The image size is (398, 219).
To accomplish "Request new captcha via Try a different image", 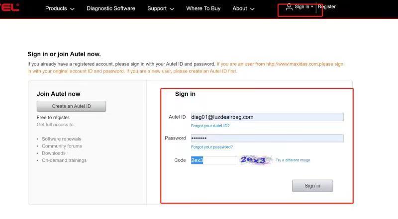I will tap(293, 160).
